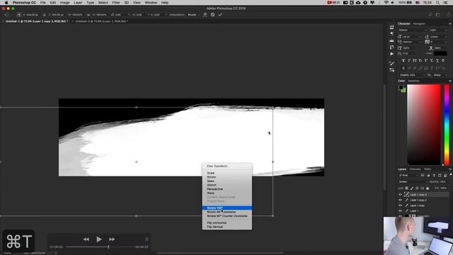Screen dimensions: 453x255
Task: Open the font size dropdown
Action: pos(412,37)
